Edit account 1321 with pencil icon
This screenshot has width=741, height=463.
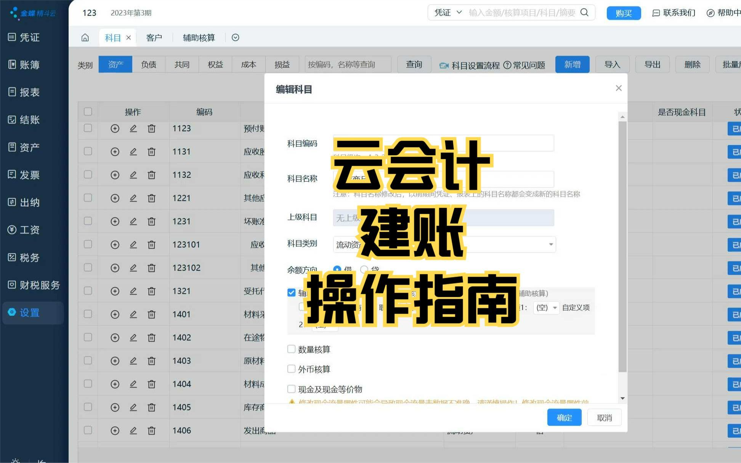[133, 291]
